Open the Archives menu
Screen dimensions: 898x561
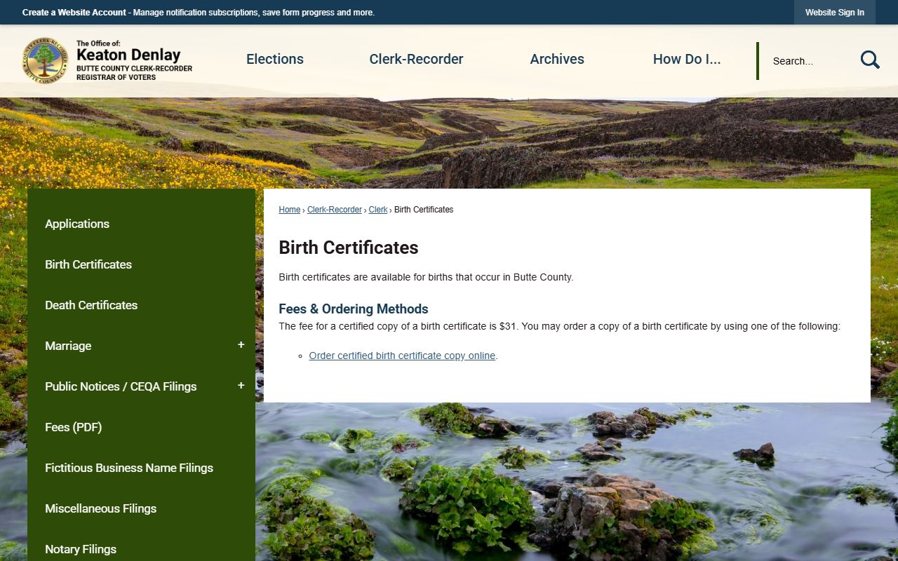(557, 59)
